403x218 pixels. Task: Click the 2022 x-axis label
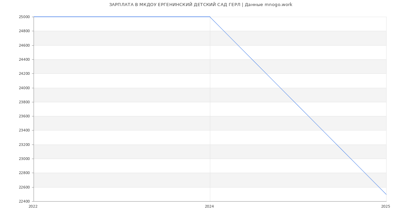click(33, 207)
